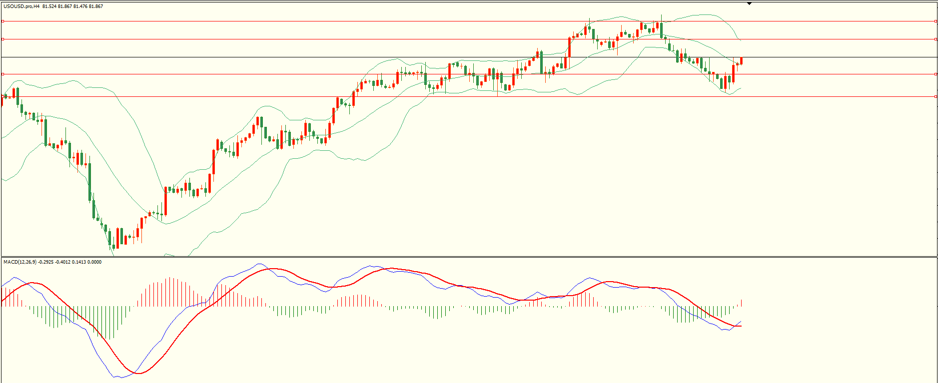This screenshot has width=938, height=383.
Task: Click the highest peak of blue MACD line
Action: [x=258, y=264]
